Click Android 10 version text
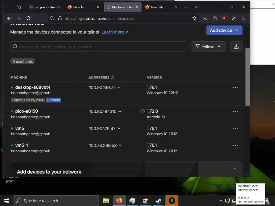 coord(156,117)
